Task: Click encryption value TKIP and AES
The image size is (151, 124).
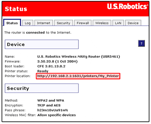Action: tap(49, 105)
